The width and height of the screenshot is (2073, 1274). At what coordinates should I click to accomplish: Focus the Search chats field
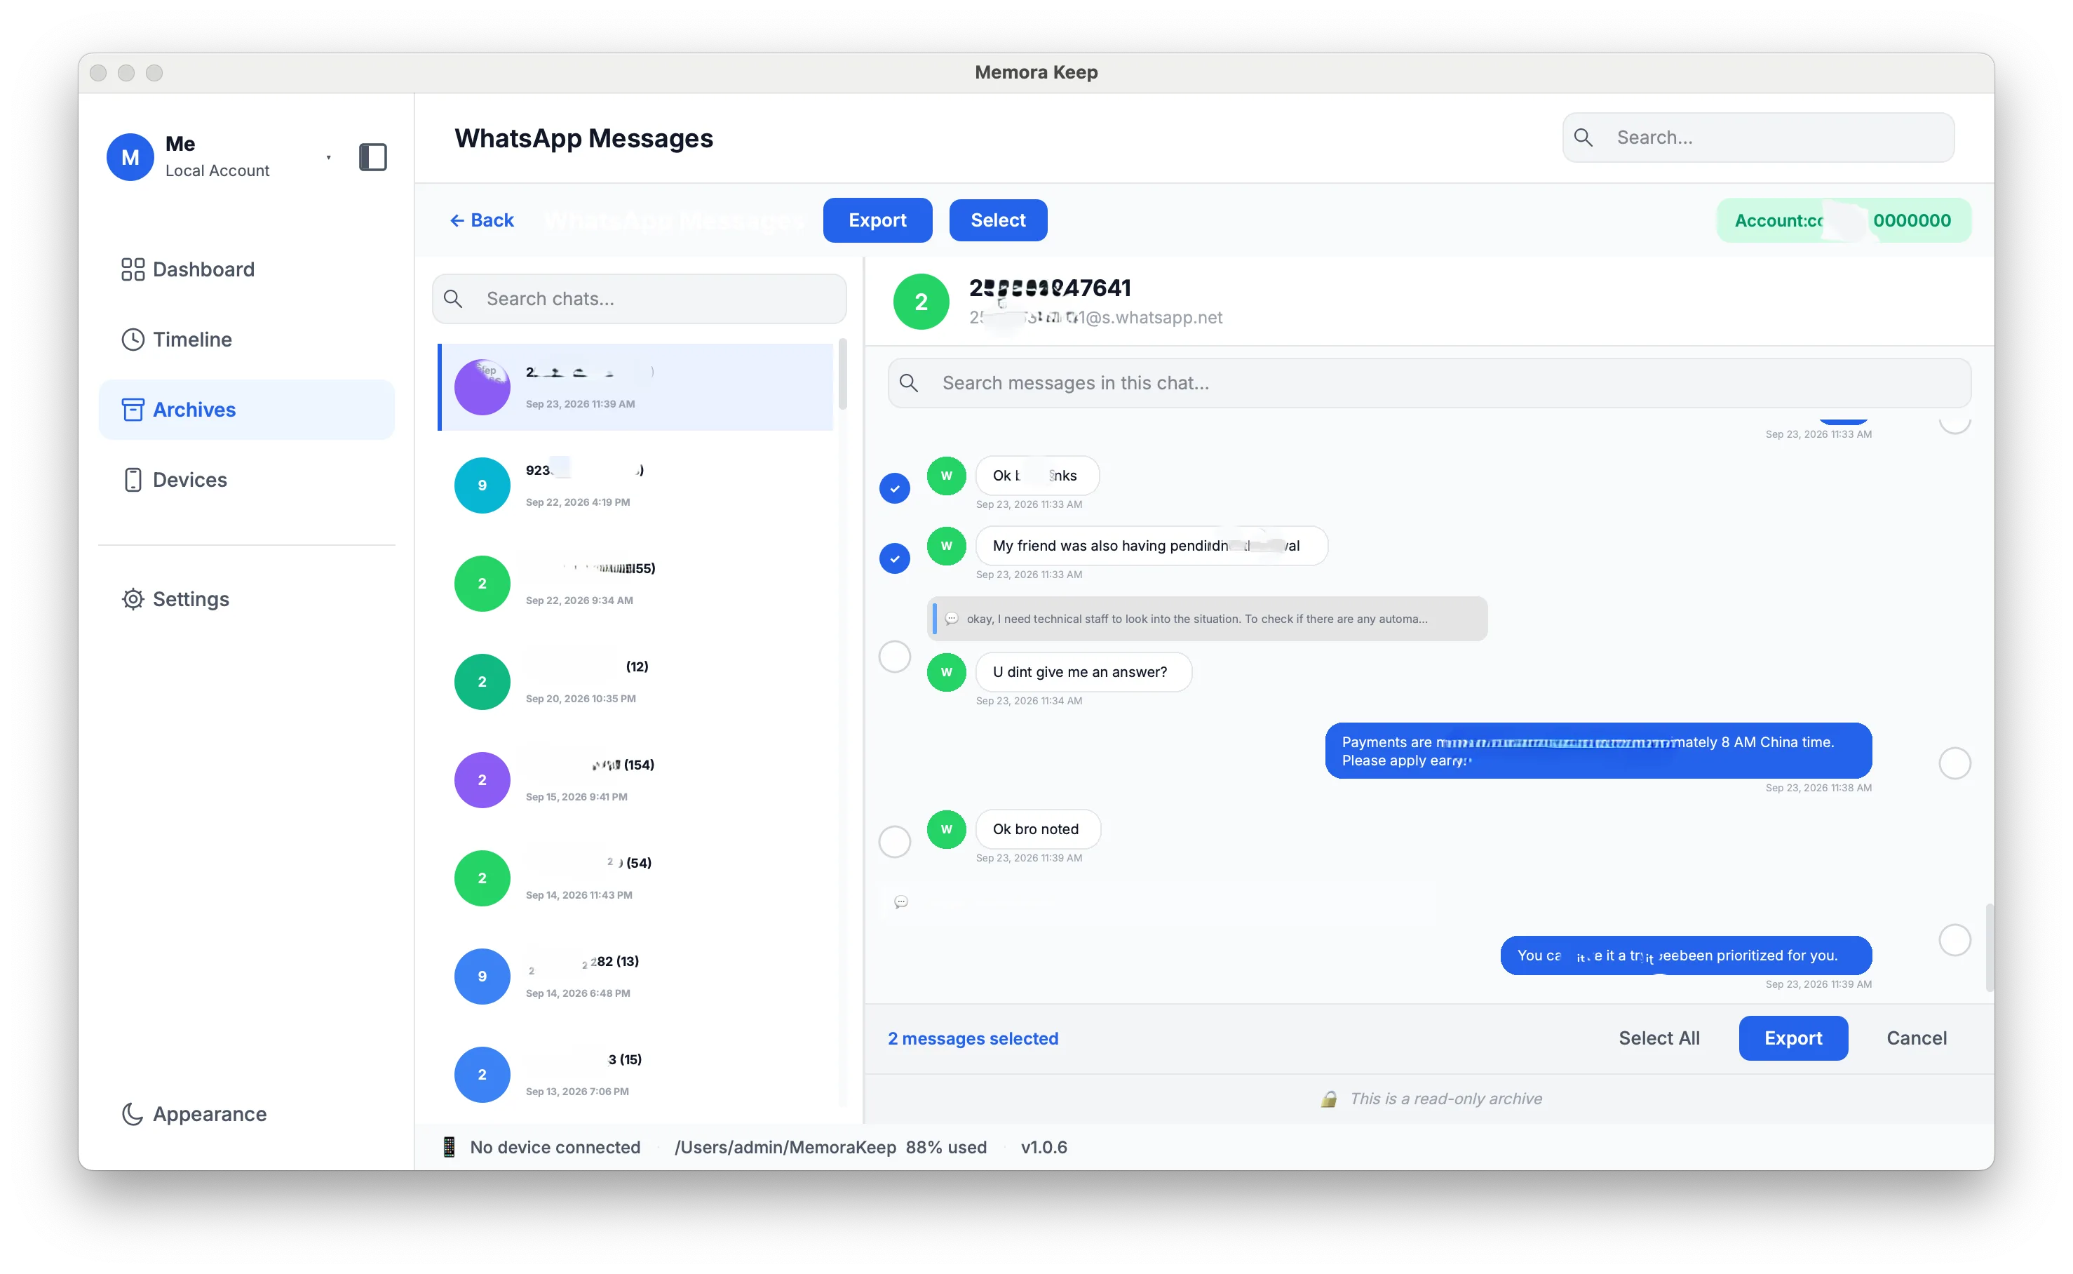(638, 298)
